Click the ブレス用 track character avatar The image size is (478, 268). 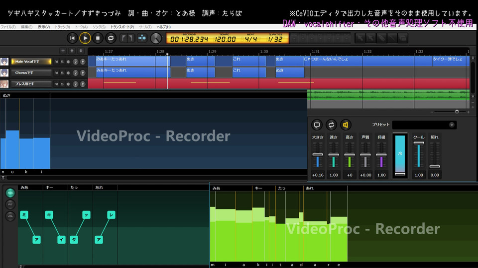click(4, 84)
